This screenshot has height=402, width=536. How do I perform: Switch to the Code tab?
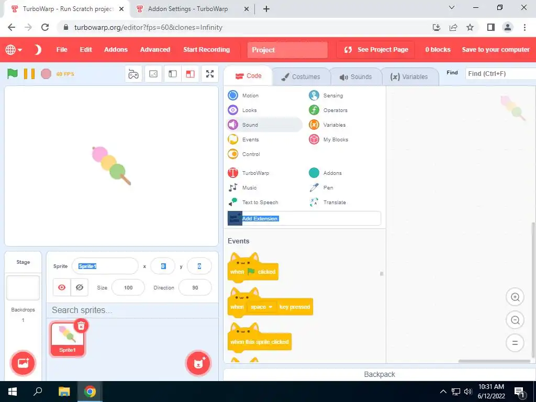[x=248, y=76]
